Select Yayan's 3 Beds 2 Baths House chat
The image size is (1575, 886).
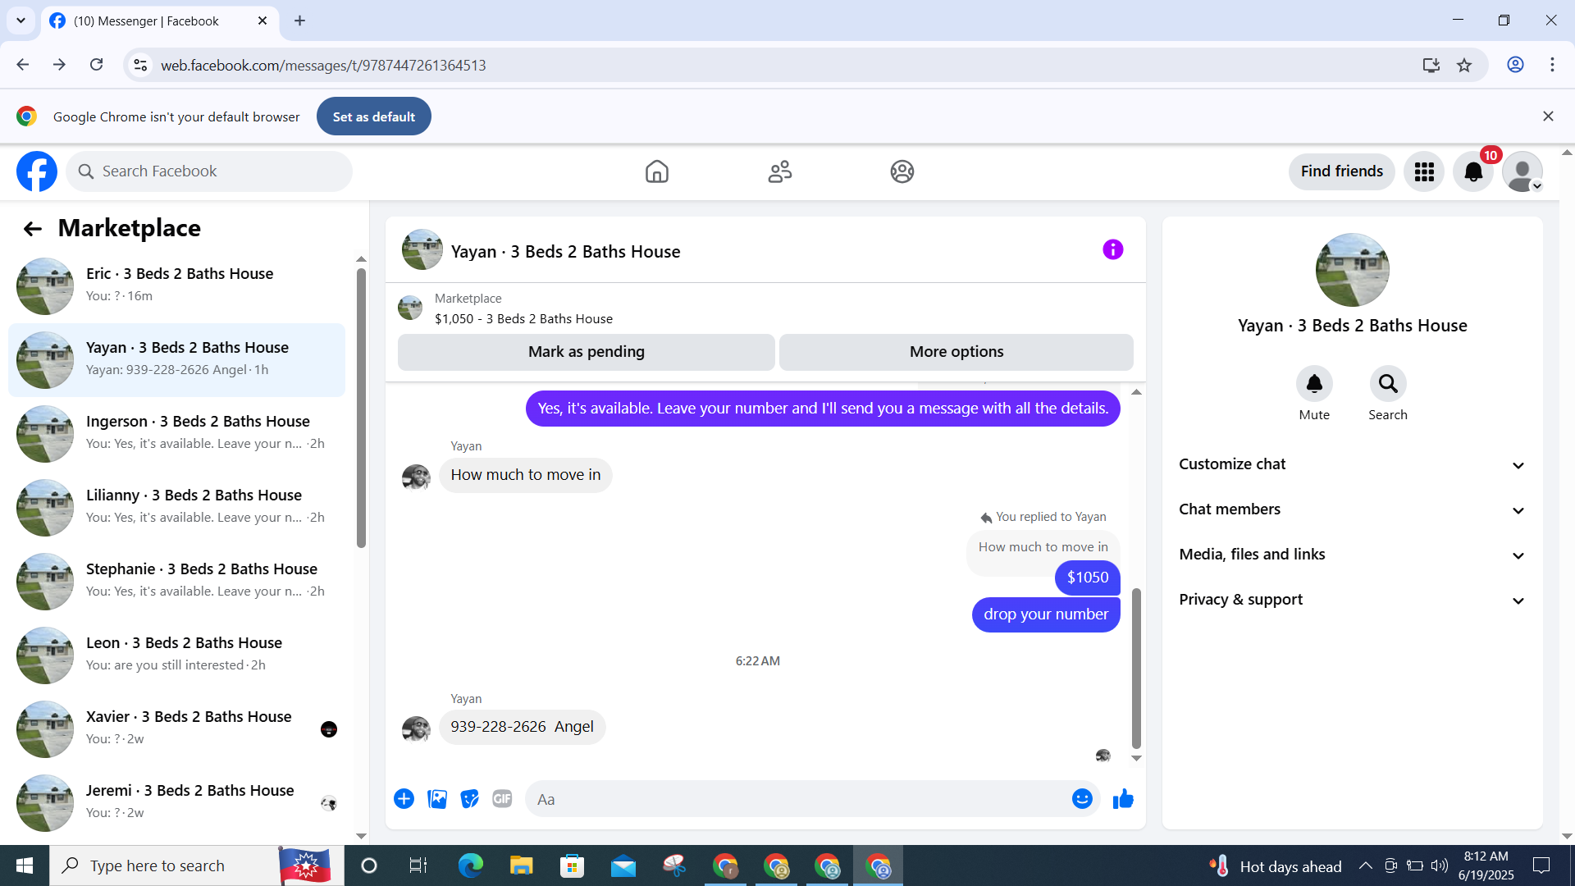click(176, 360)
